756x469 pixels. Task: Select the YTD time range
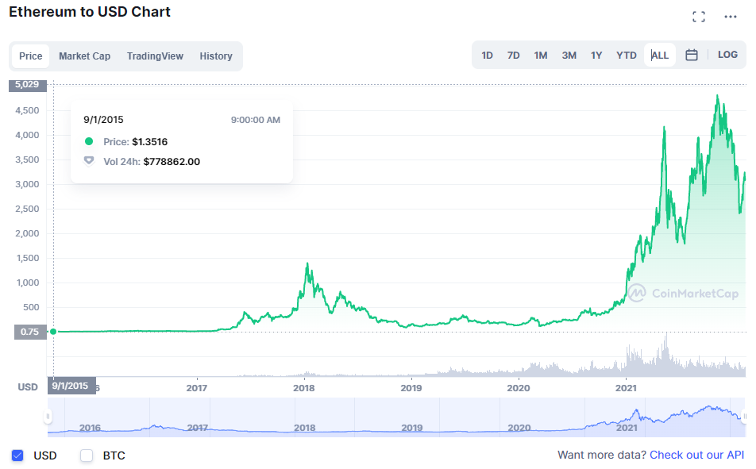pyautogui.click(x=627, y=56)
